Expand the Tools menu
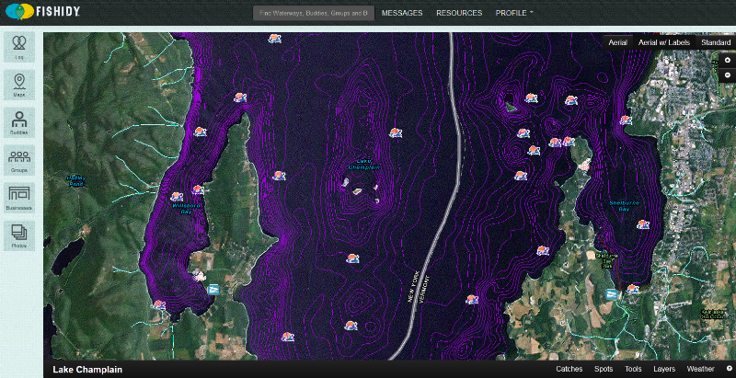 pos(633,369)
